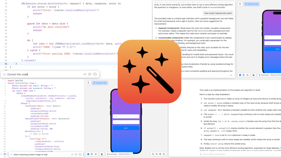Click sparkle icon beside "Ask a follow-up question"
This screenshot has width=281, height=158.
(x=201, y=154)
